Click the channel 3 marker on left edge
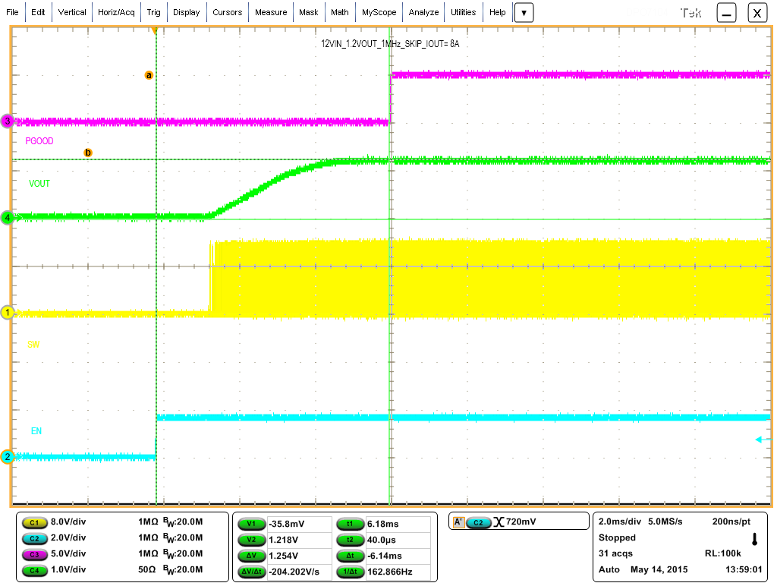 click(7, 120)
